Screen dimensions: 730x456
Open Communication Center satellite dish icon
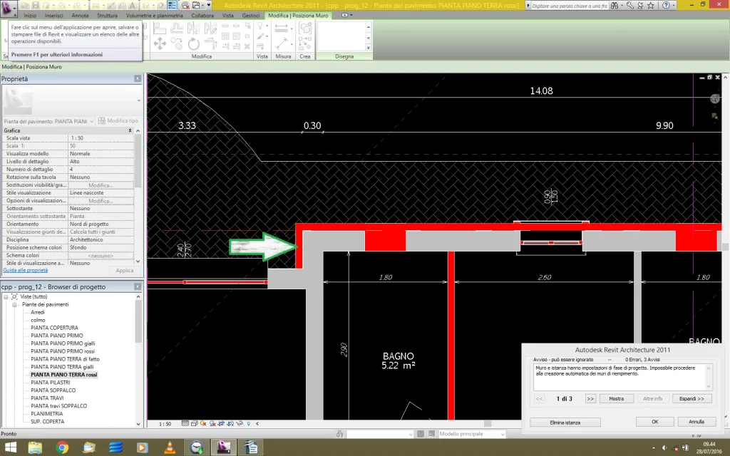point(640,6)
